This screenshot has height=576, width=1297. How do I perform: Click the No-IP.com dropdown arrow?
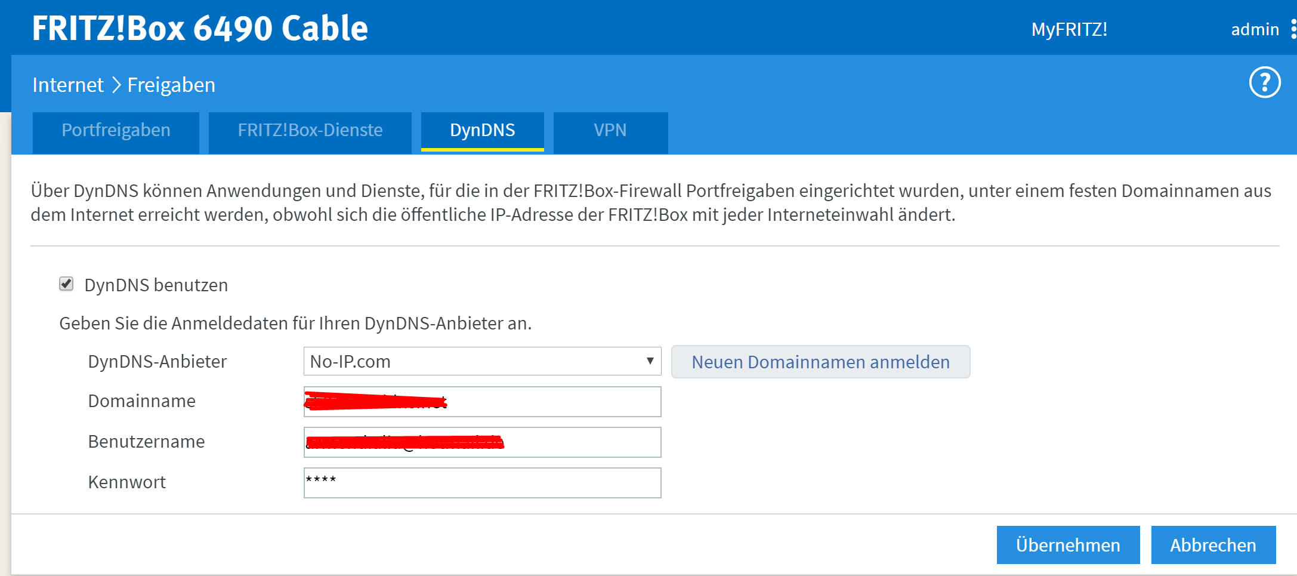[x=650, y=361]
